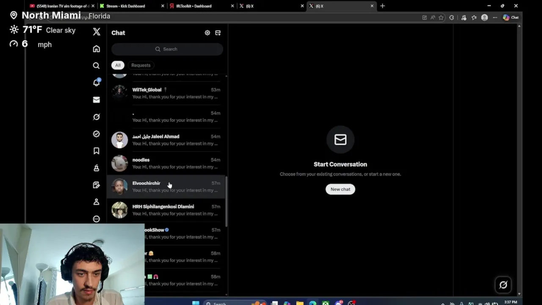Viewport: 542px width, 305px height.
Task: Open noodles conversation
Action: click(x=166, y=163)
